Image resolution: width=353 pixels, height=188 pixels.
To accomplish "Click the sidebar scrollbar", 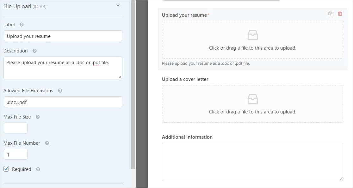I will [x=132, y=85].
